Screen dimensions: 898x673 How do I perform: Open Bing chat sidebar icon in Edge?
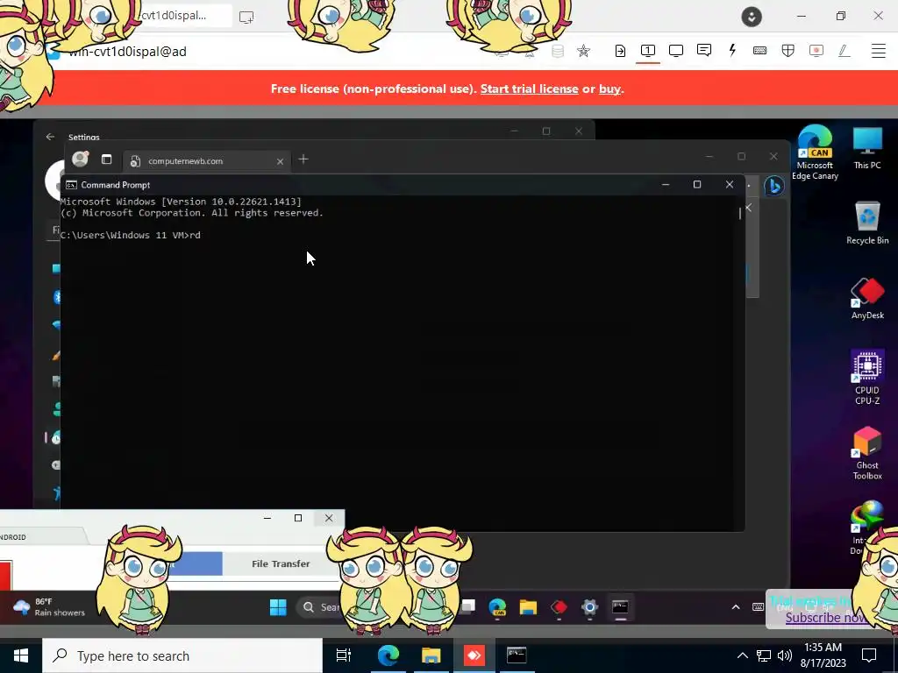[773, 186]
